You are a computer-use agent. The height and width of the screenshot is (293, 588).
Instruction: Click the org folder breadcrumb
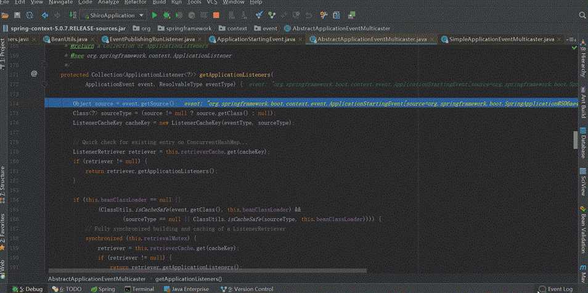point(142,28)
